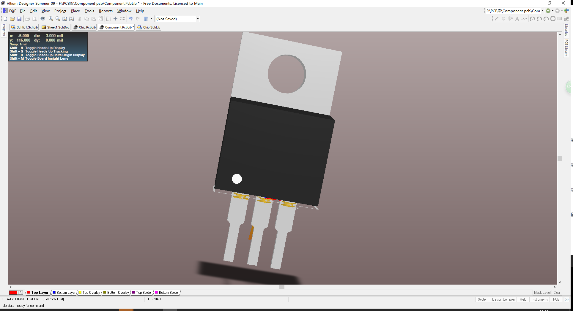Open the System panel button
This screenshot has width=573, height=311.
click(x=483, y=299)
